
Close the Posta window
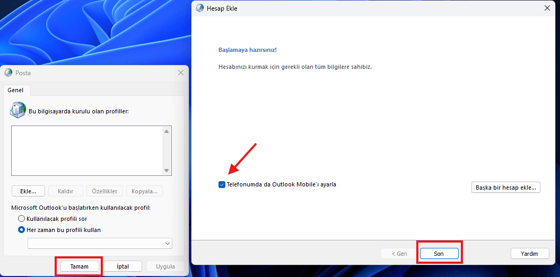pyautogui.click(x=181, y=73)
